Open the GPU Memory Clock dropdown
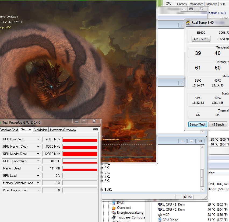The width and height of the screenshot is (229, 222). coord(38,147)
